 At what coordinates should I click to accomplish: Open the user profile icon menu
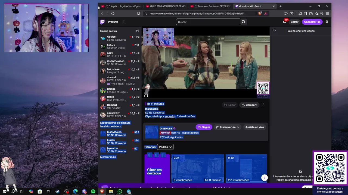[327, 22]
